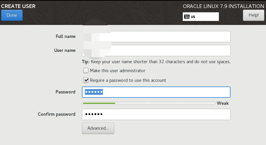Click the password strength bar
The width and height of the screenshot is (266, 145).
pyautogui.click(x=148, y=103)
